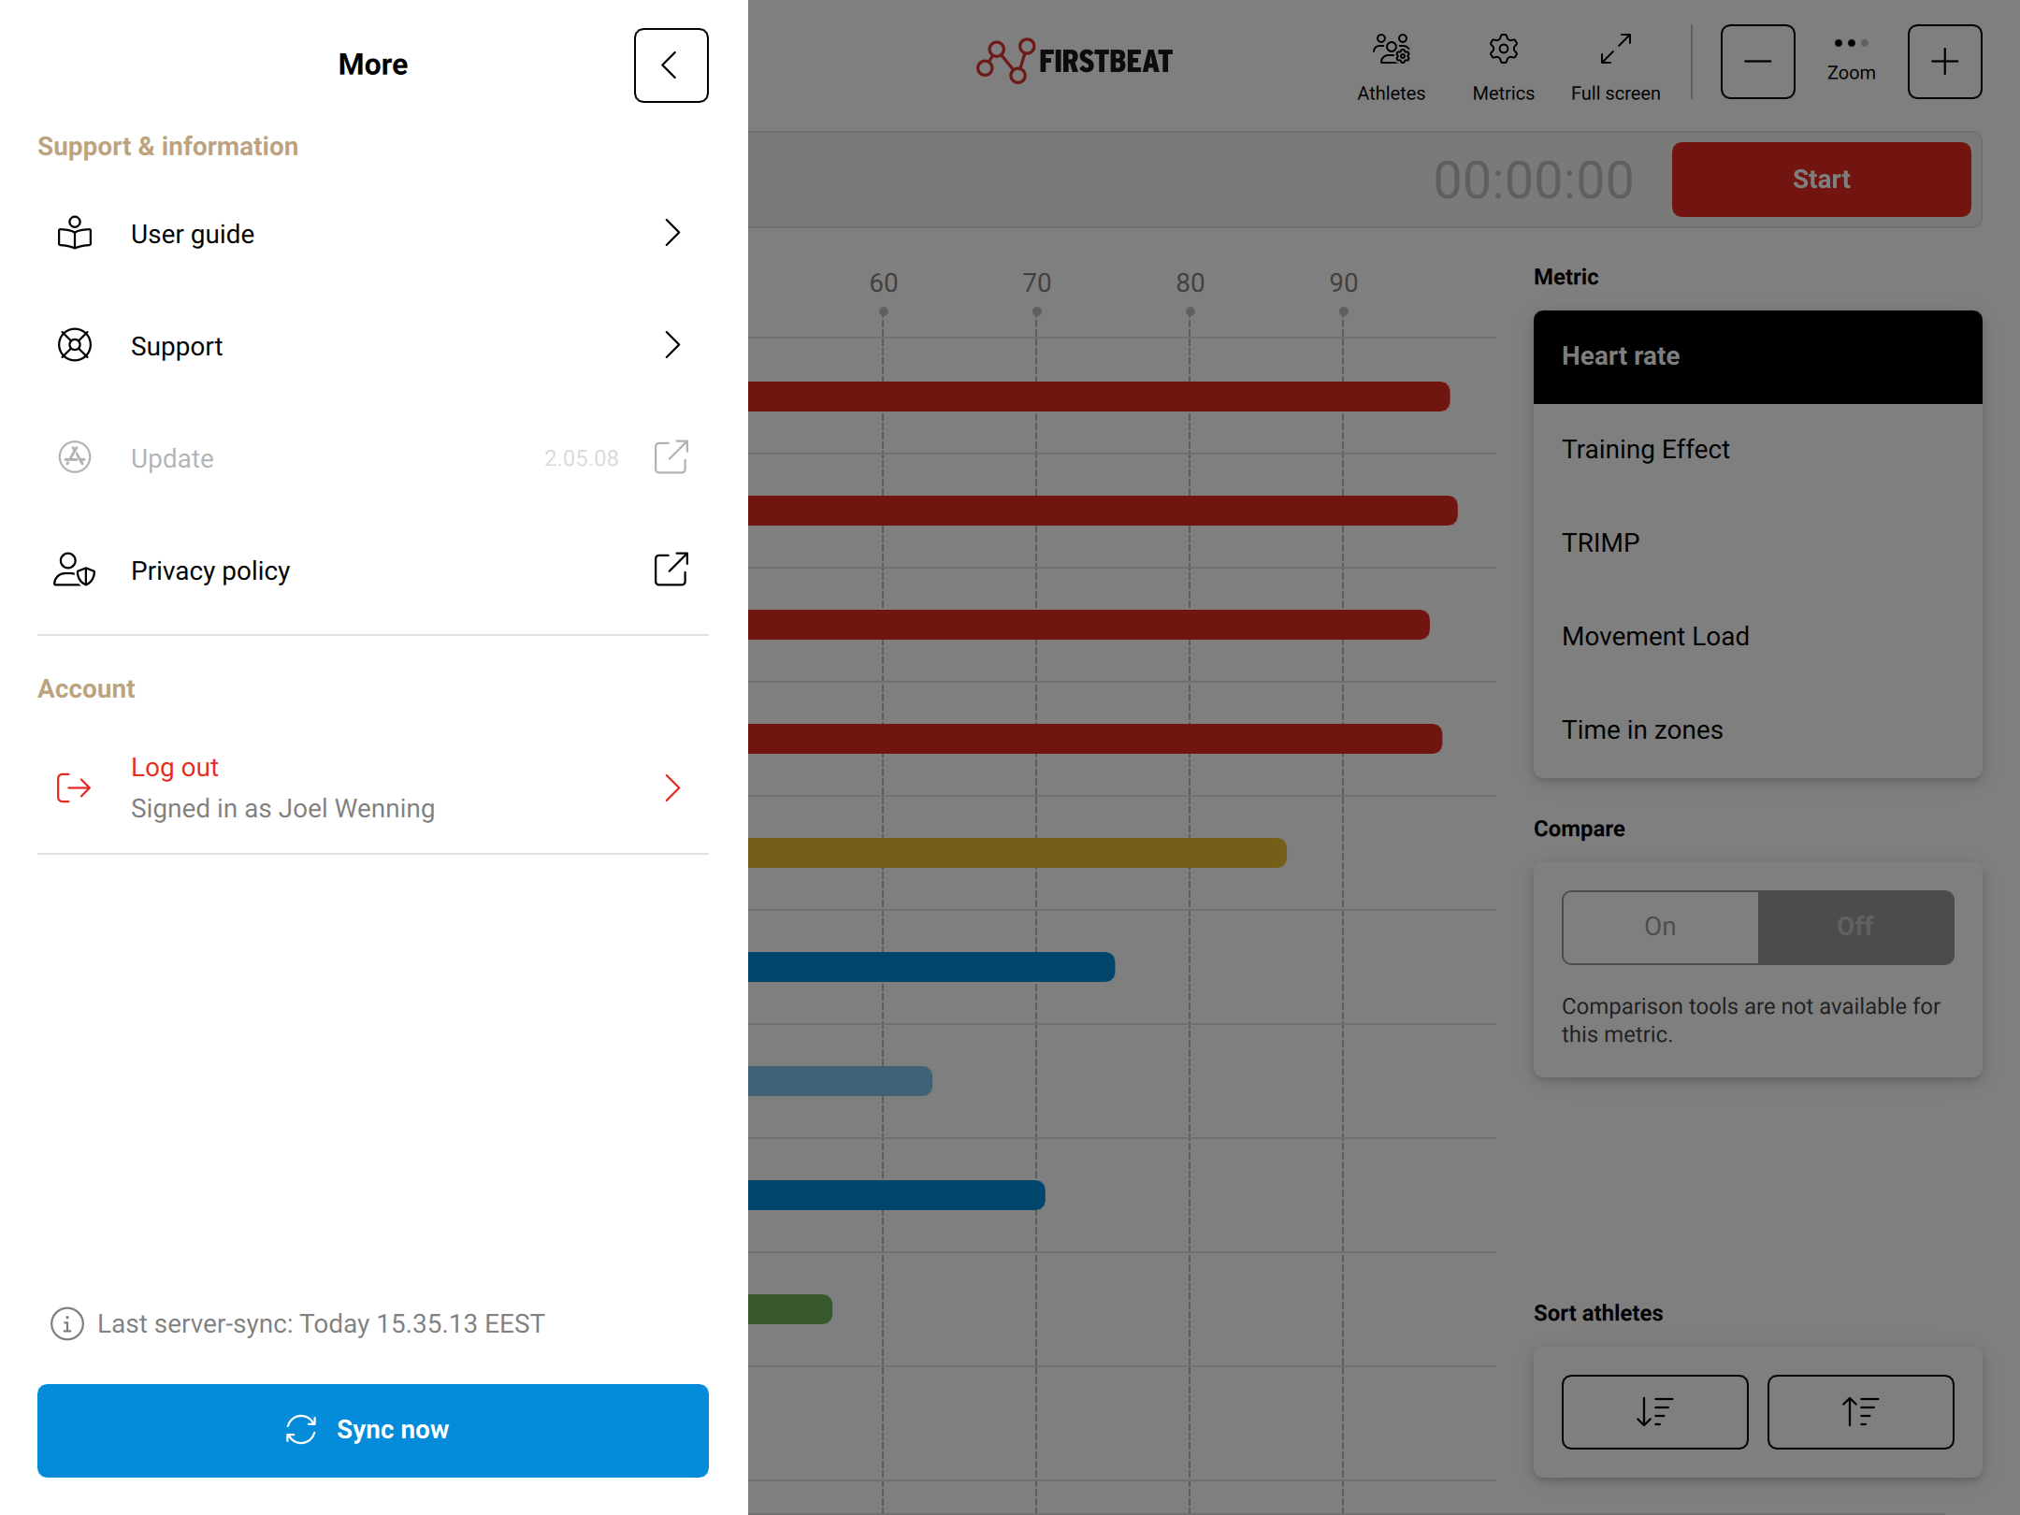The image size is (2020, 1515).
Task: Click the 00:00:00 timer display
Action: (1534, 180)
